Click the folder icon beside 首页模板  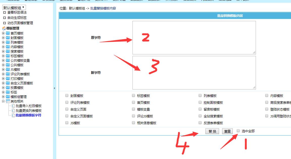8,33
